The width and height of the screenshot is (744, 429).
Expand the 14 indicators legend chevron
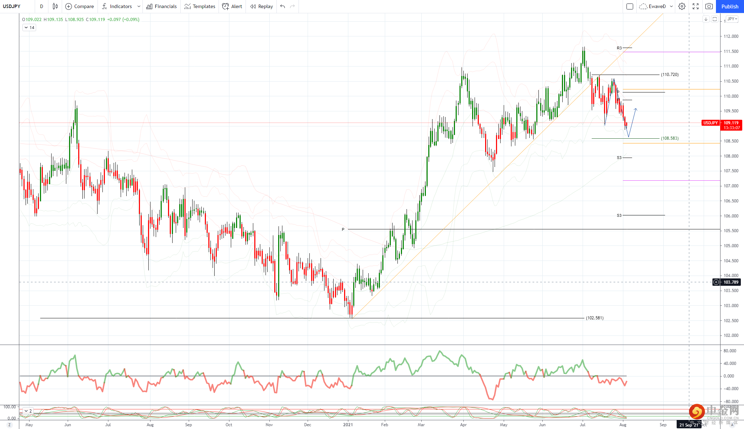coord(26,28)
